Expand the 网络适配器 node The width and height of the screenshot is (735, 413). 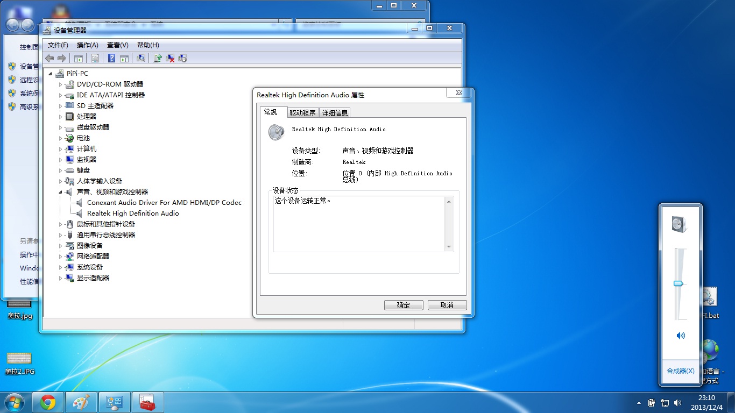pos(61,256)
